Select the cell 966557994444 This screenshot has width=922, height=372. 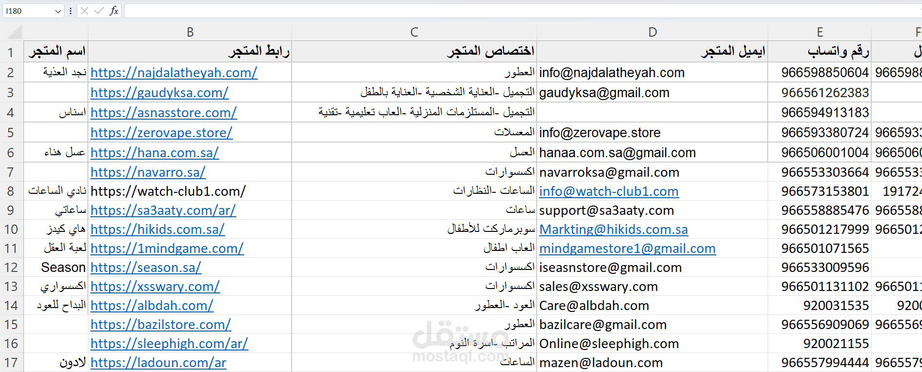820,363
